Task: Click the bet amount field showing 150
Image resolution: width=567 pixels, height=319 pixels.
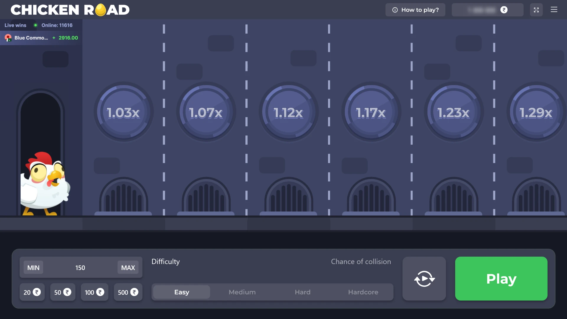Action: (x=80, y=268)
